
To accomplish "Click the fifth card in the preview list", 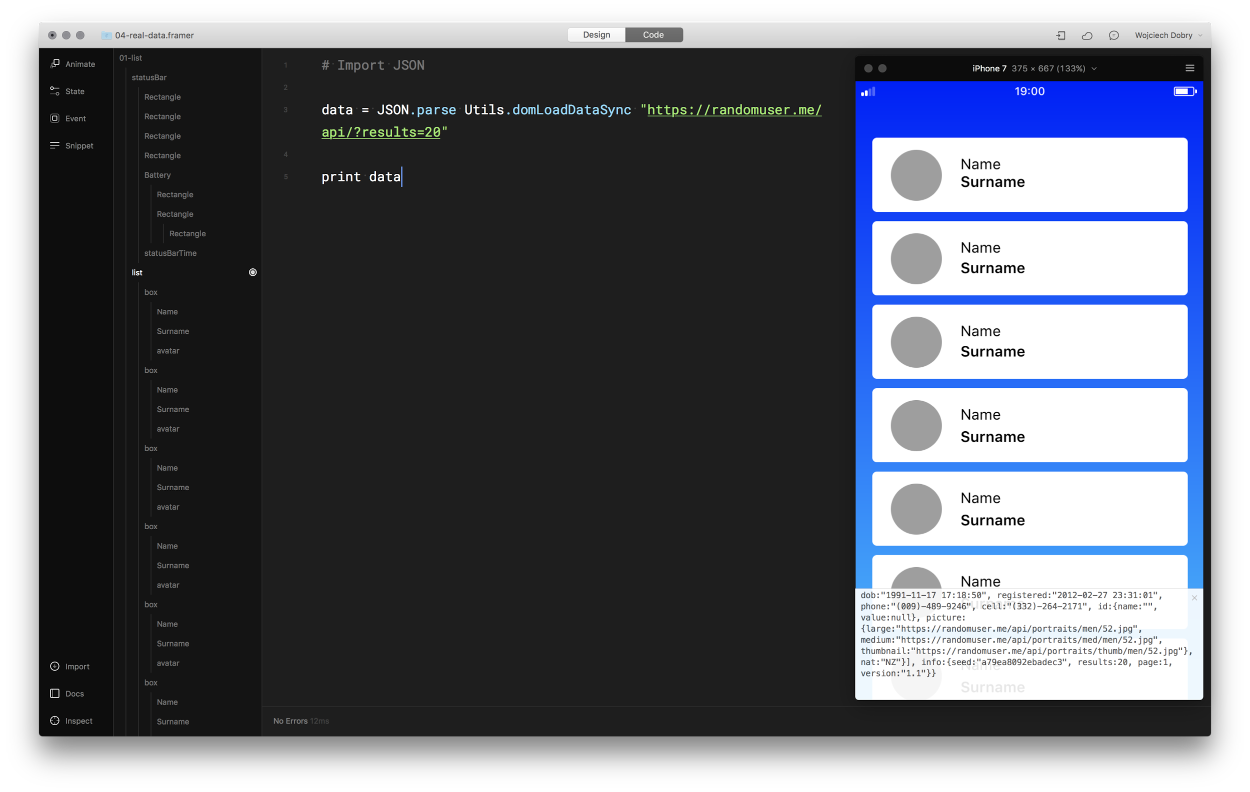I will [1029, 509].
